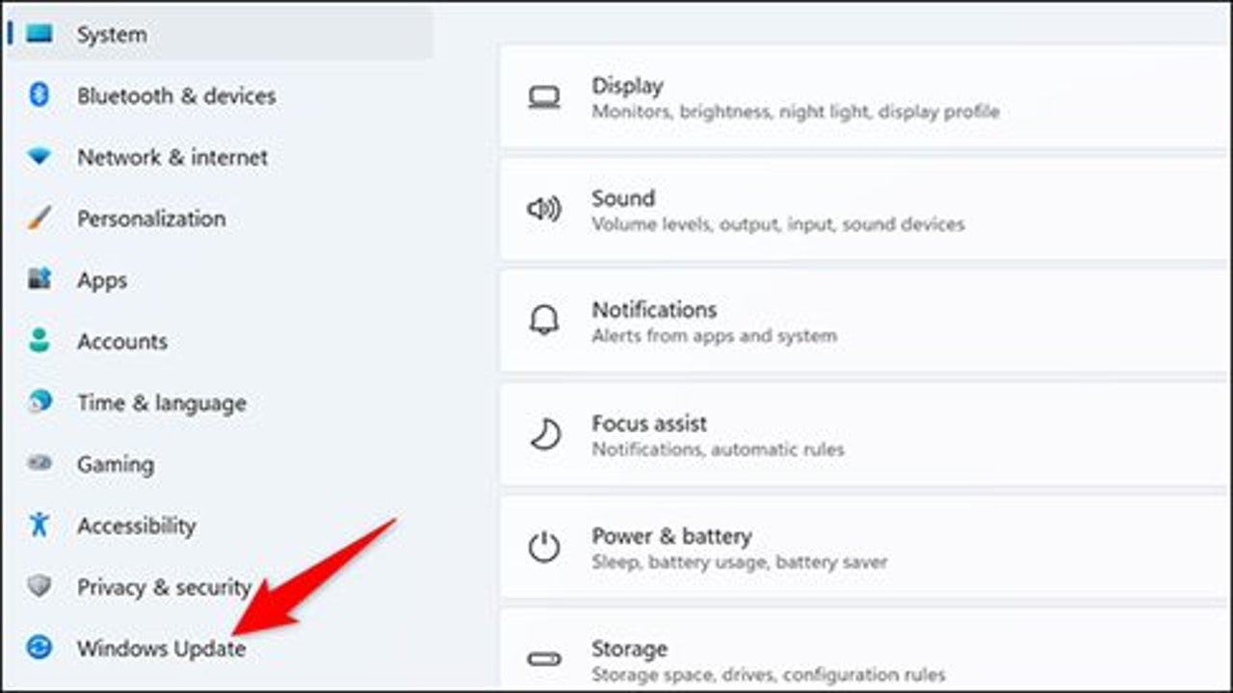Click the Windows Update icon in sidebar
Image resolution: width=1233 pixels, height=693 pixels.
[39, 648]
